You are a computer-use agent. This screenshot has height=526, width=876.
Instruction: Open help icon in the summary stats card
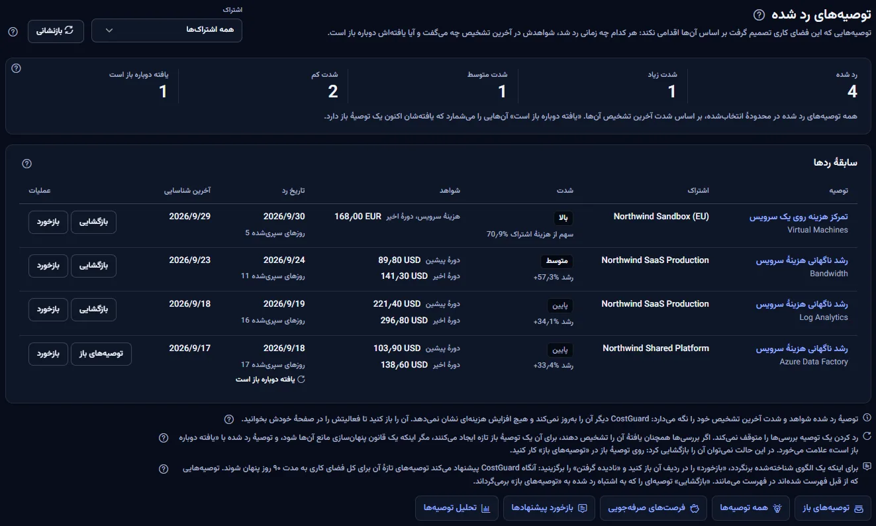[17, 68]
